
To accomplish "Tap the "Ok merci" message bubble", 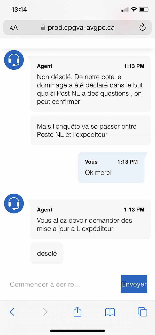I will 111,167.
